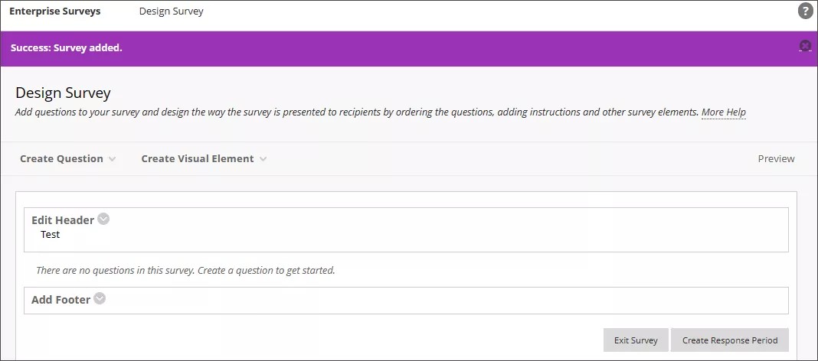Click the chevron icon beside Add Footer
The width and height of the screenshot is (818, 361).
click(100, 299)
